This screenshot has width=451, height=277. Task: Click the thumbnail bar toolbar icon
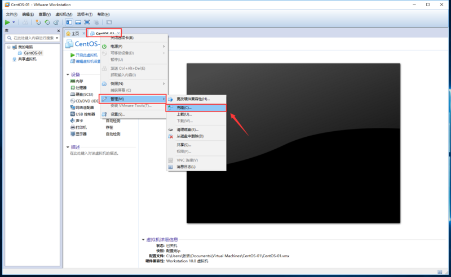pos(78,22)
